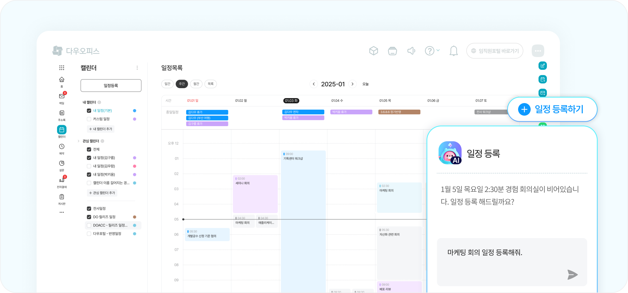Viewport: 628px width, 293px height.
Task: Open the reservation clock icon
Action: tap(62, 146)
